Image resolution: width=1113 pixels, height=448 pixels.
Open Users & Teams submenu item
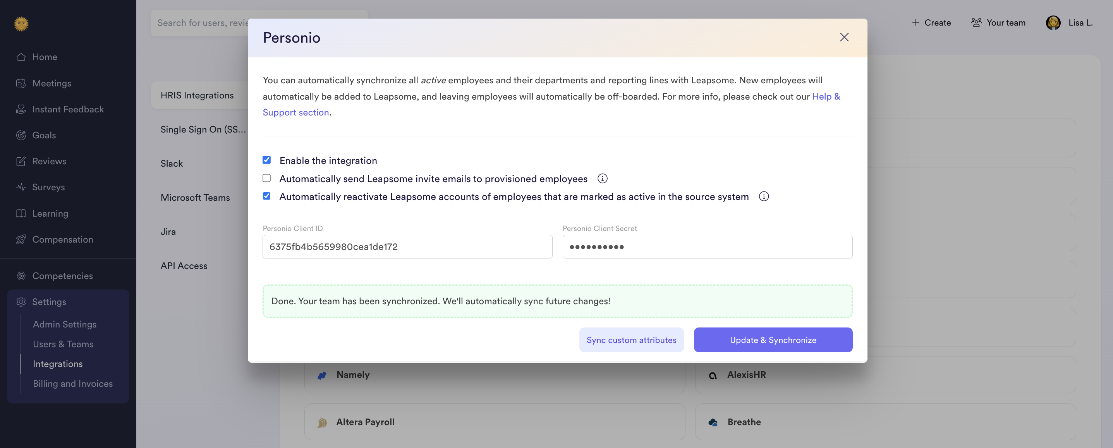63,344
